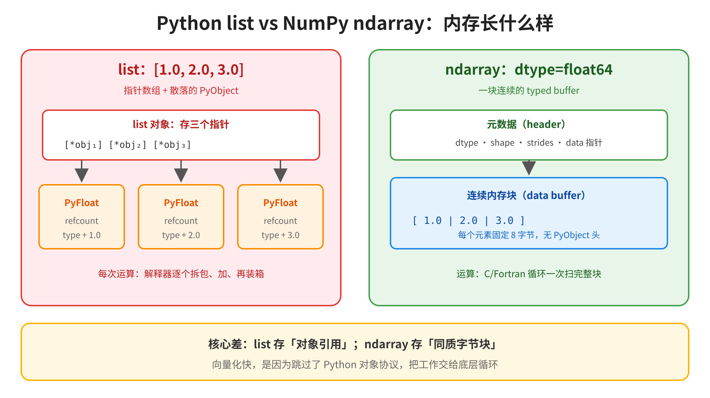Click 'refcount' in the 'type + 1.0' box

tap(82, 221)
